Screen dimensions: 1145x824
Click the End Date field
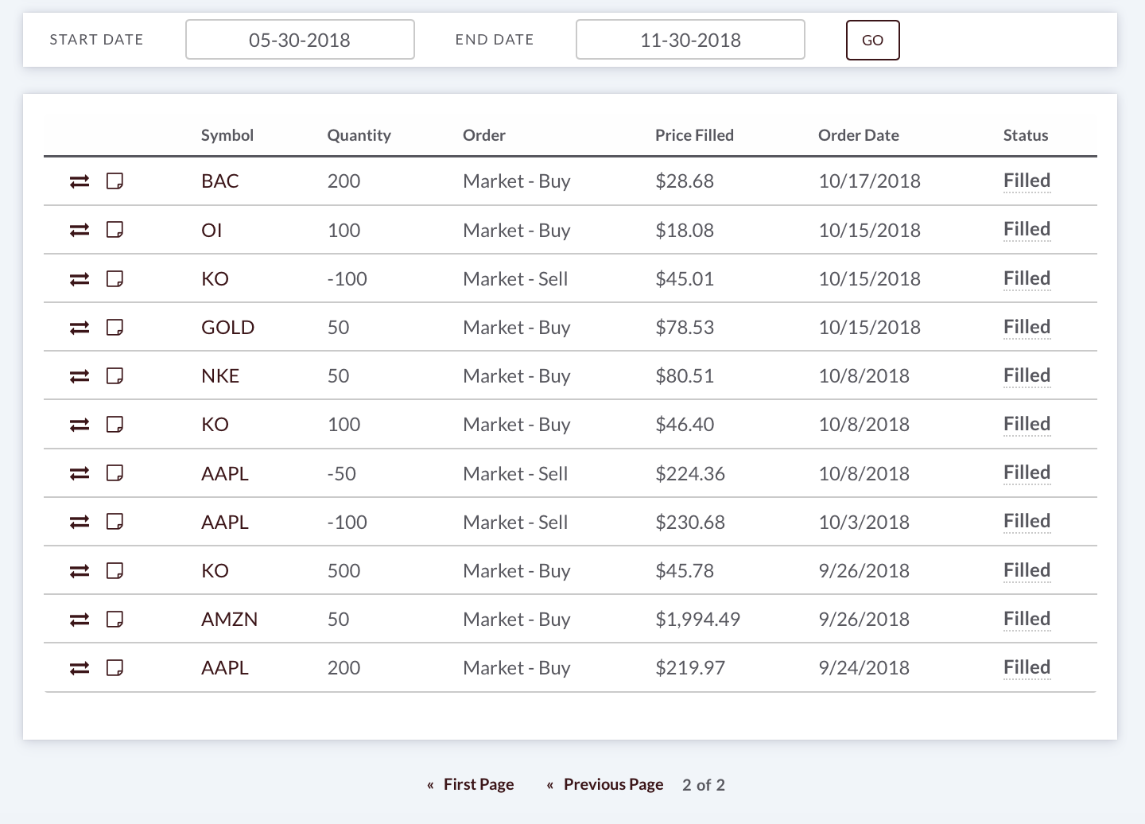coord(690,40)
